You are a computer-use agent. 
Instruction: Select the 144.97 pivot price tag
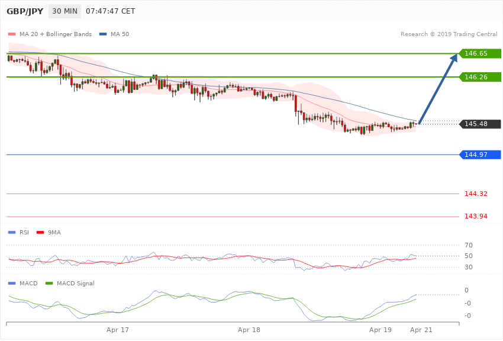click(480, 155)
